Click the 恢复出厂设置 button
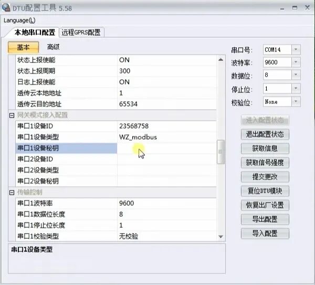This screenshot has height=285, width=315. [x=265, y=205]
